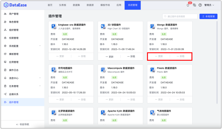The height and width of the screenshot is (129, 222).
Task: Click the language switch icon
Action: coord(194,5)
